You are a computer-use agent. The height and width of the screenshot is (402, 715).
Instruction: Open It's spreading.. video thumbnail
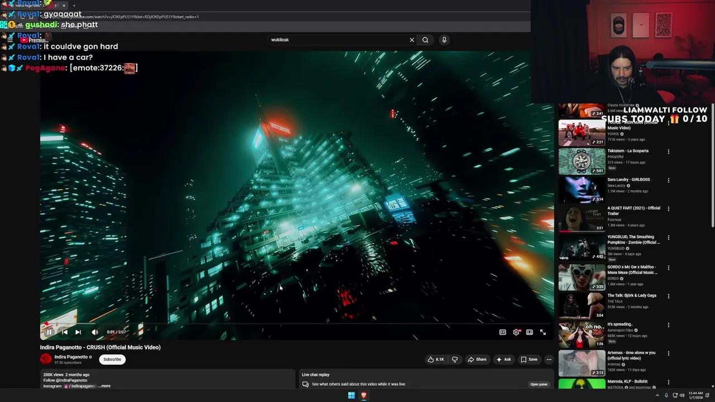point(581,334)
